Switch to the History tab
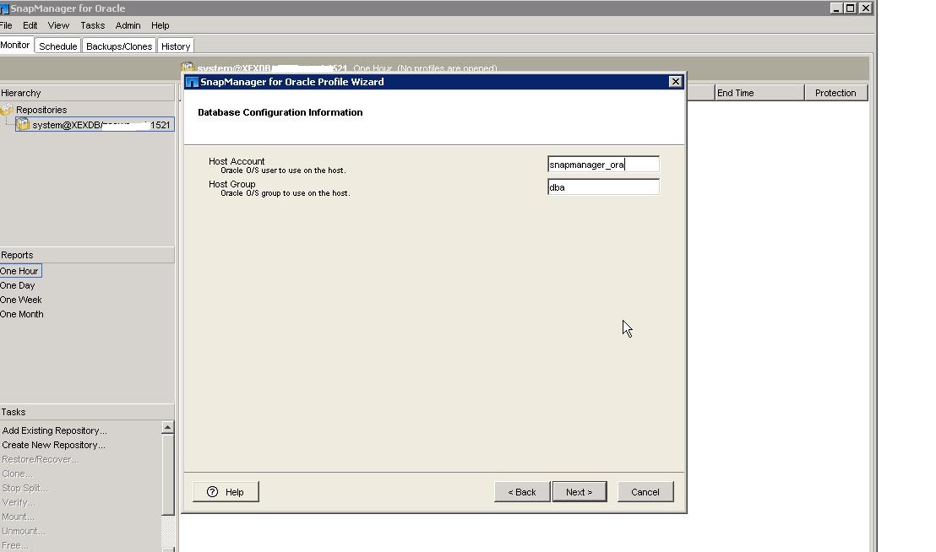The height and width of the screenshot is (552, 936). click(x=176, y=46)
